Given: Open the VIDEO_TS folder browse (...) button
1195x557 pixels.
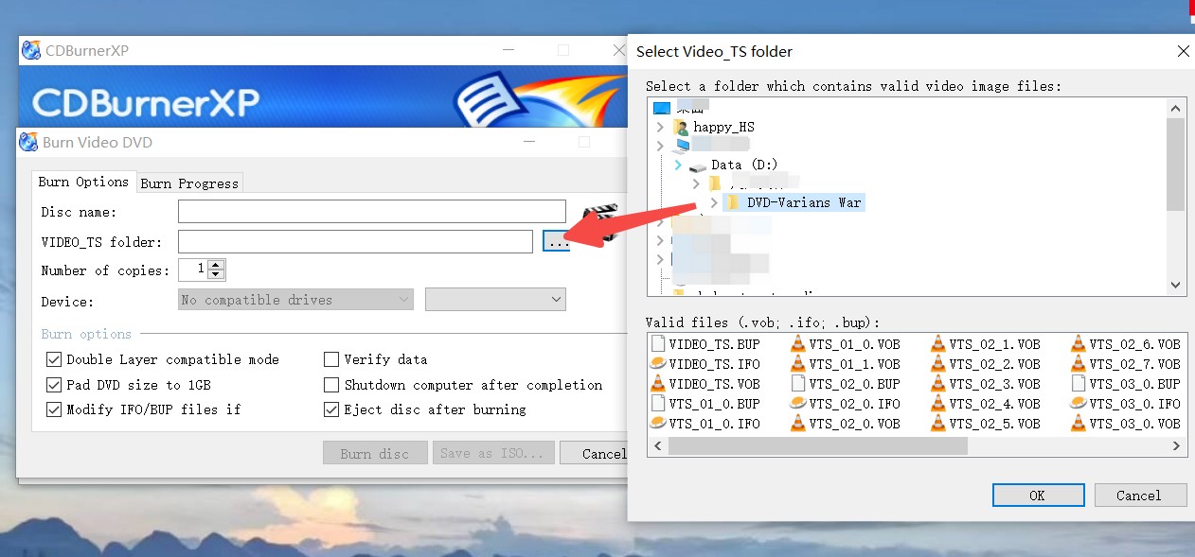Looking at the screenshot, I should 558,242.
